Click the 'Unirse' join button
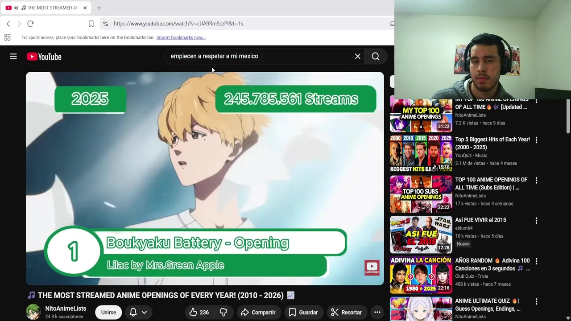The width and height of the screenshot is (571, 321). [108, 313]
